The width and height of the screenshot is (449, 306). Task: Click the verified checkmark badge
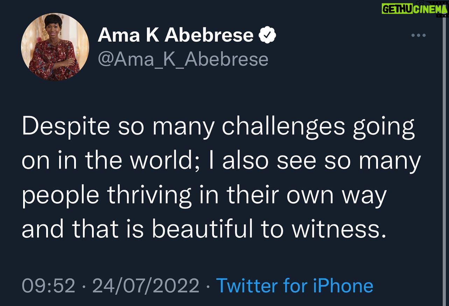(x=267, y=35)
